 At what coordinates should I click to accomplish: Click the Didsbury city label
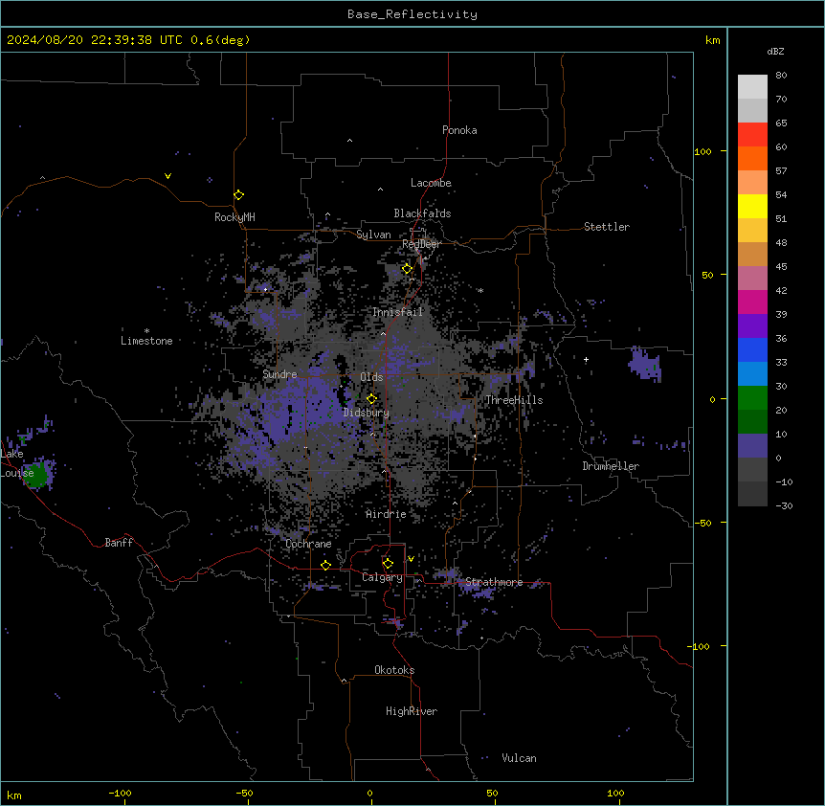pyautogui.click(x=367, y=413)
